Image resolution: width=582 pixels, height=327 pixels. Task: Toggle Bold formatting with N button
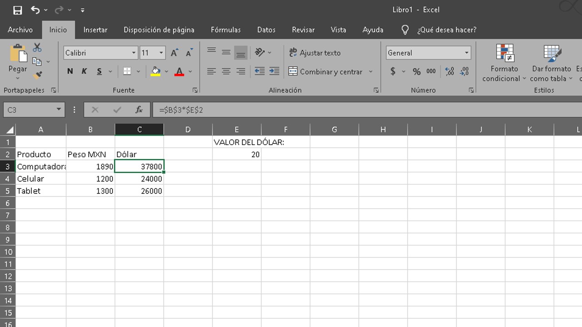[70, 71]
